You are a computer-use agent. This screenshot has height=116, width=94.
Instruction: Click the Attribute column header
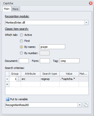[30, 74]
